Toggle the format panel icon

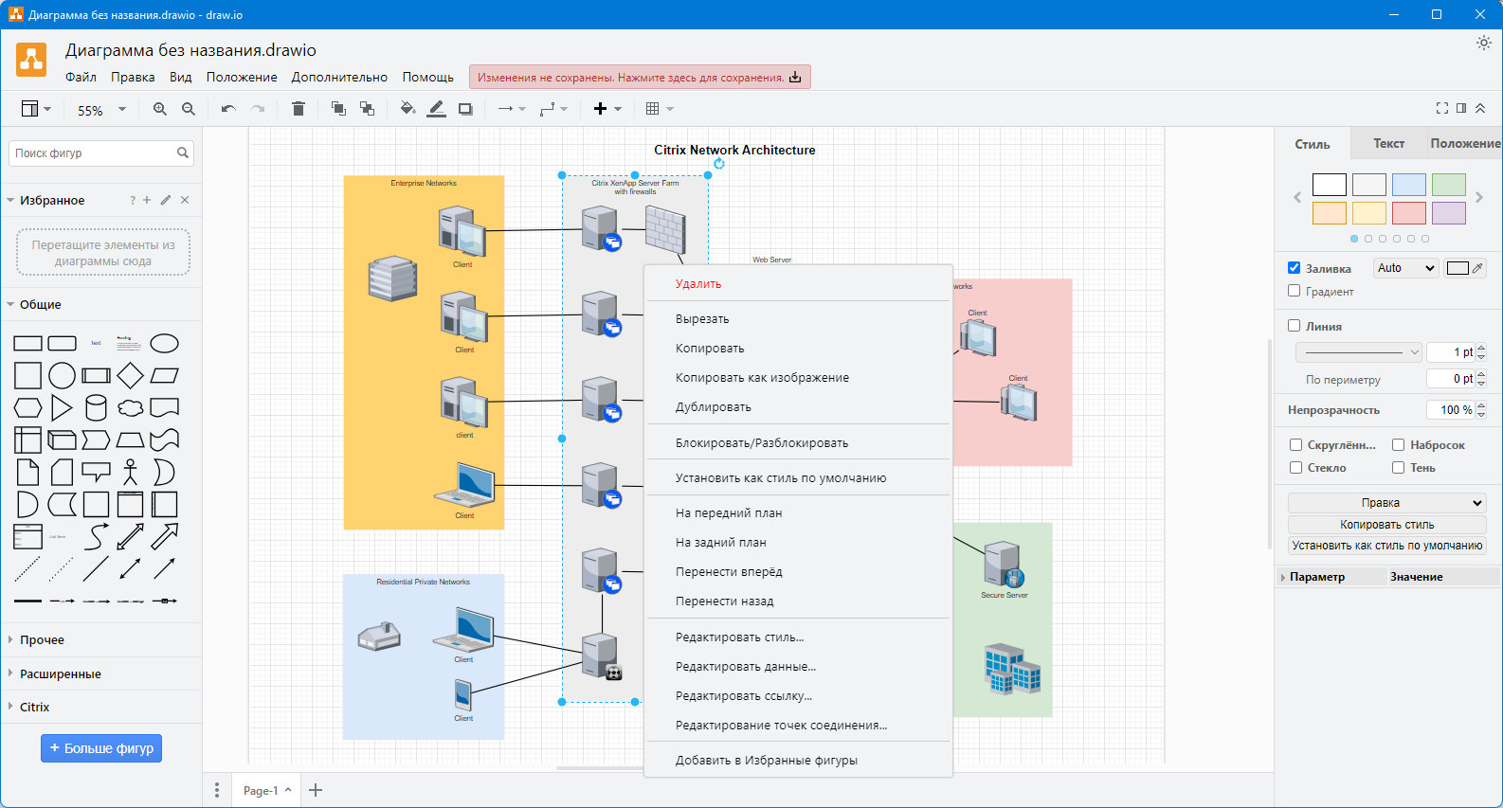click(x=1461, y=108)
